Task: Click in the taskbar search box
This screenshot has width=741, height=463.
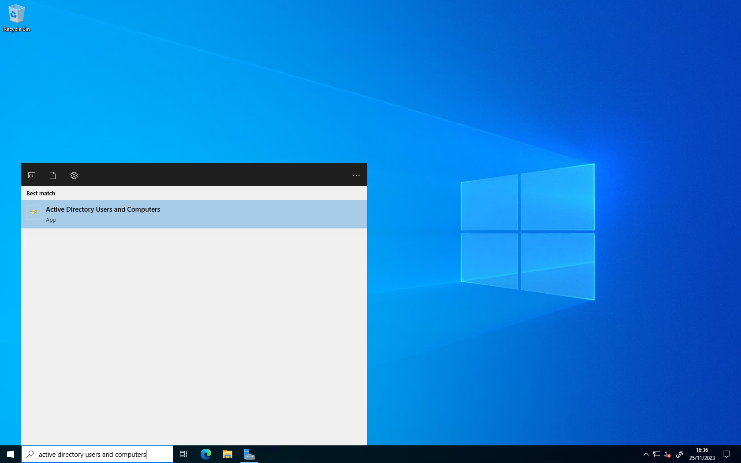Action: [97, 454]
